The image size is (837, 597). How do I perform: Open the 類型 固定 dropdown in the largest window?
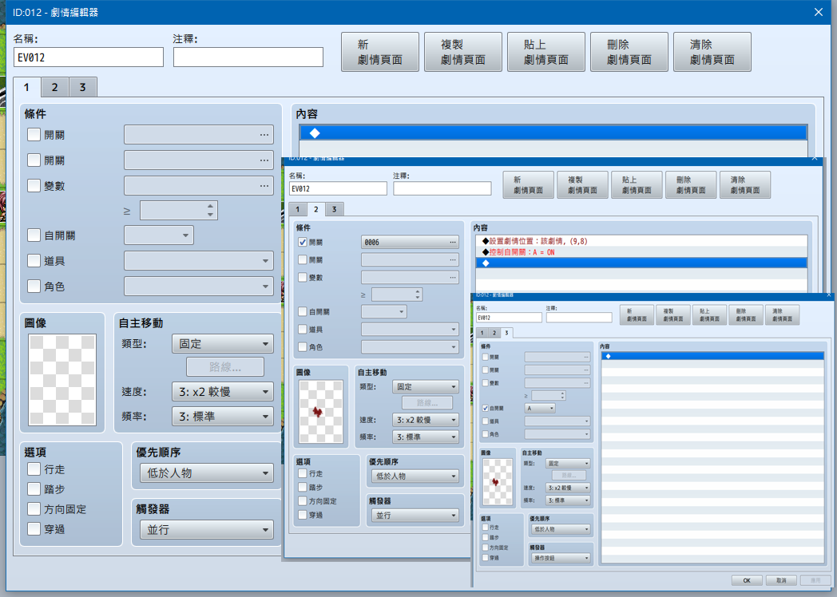coord(223,344)
